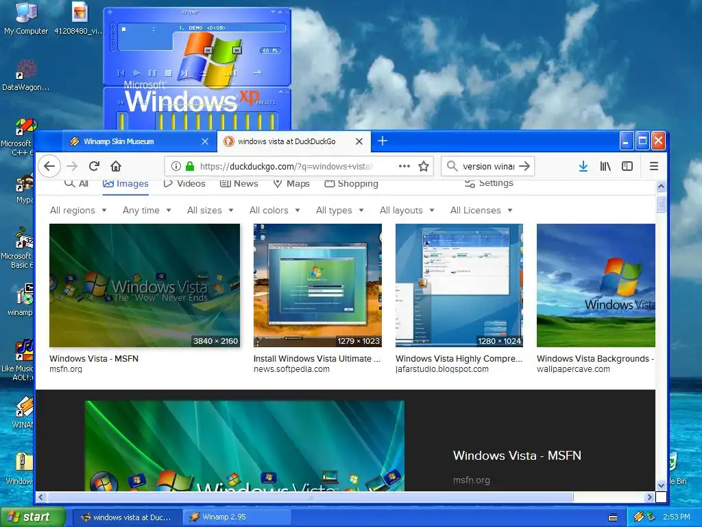Toggle Winamp EQ window button
This screenshot has height=527, width=702.
click(265, 50)
